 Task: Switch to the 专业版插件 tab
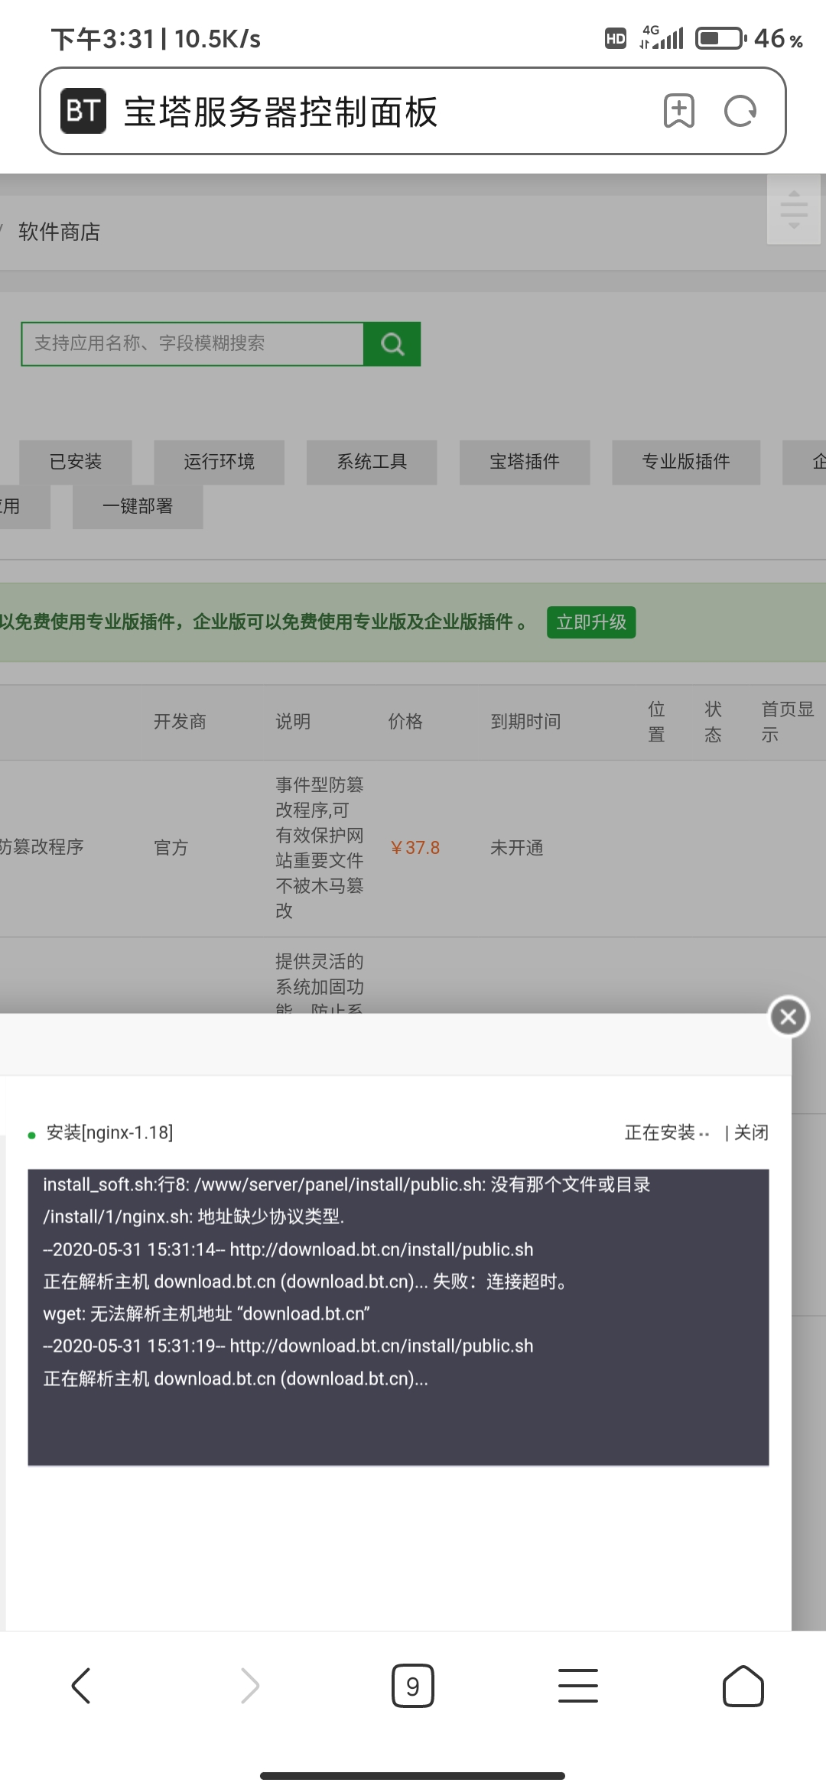tap(686, 462)
